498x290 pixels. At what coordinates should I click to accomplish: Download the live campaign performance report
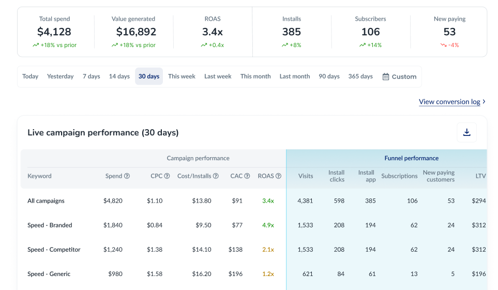(466, 132)
